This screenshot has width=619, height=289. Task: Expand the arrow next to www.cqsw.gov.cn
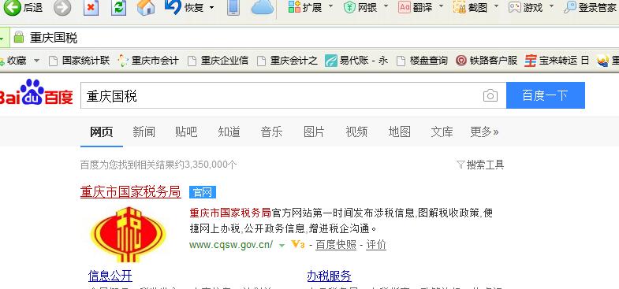point(282,245)
